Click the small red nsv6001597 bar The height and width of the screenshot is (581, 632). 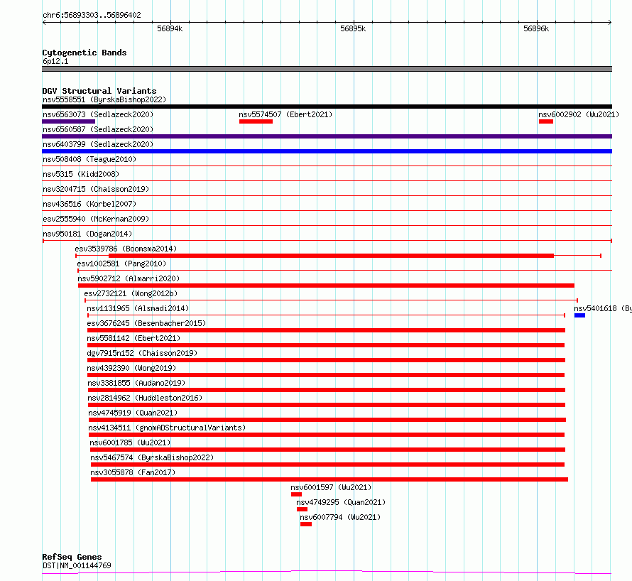(x=296, y=494)
